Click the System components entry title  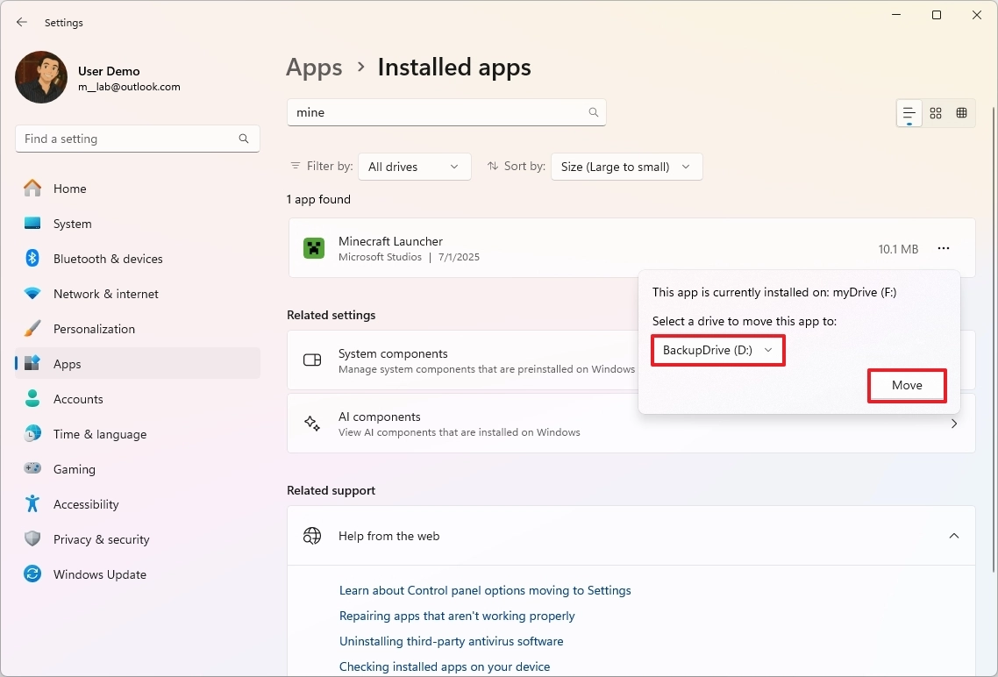(394, 353)
